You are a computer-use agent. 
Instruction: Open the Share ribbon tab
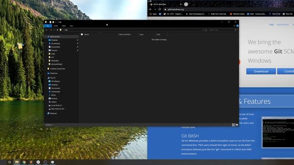tap(64, 26)
